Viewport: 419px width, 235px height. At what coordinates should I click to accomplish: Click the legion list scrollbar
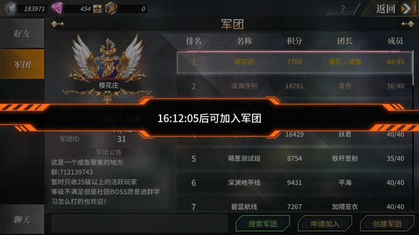(x=414, y=68)
